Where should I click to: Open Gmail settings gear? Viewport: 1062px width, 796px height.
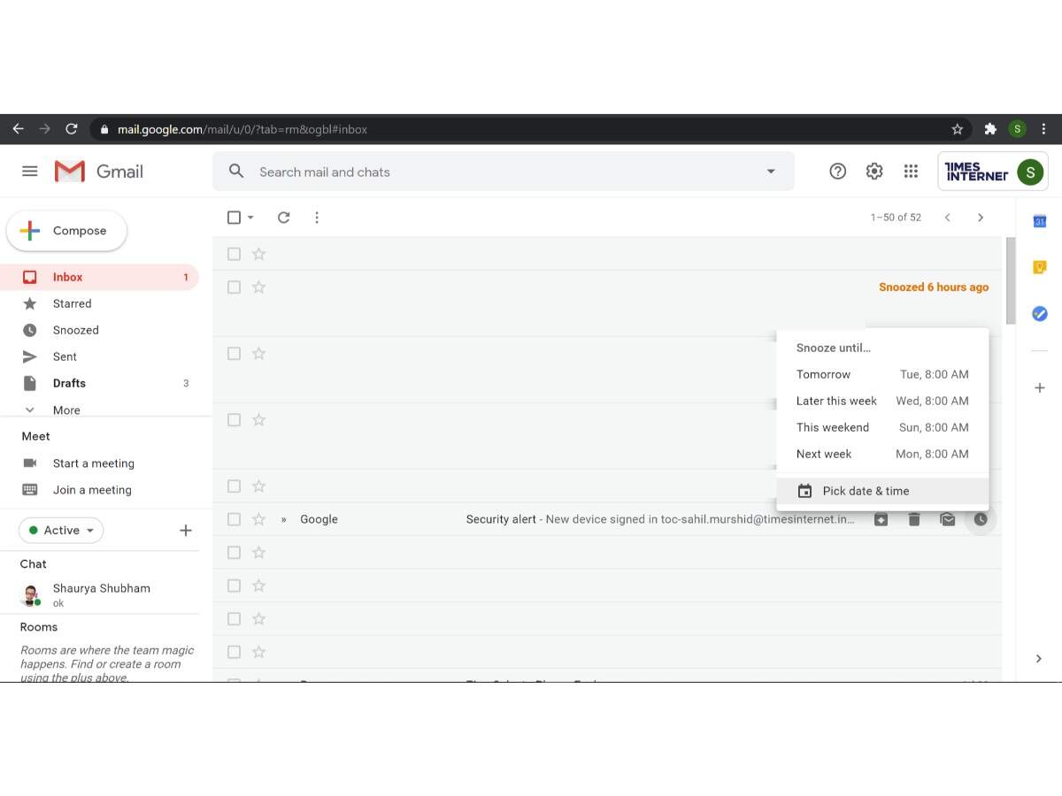click(x=874, y=172)
